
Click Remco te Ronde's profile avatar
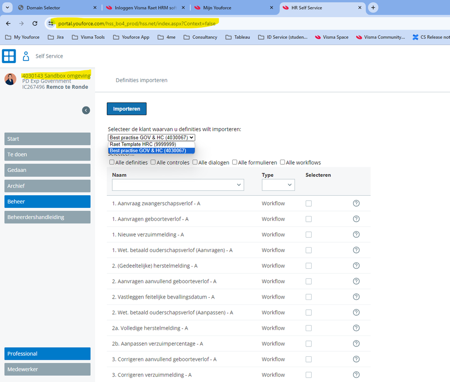[x=10, y=79]
